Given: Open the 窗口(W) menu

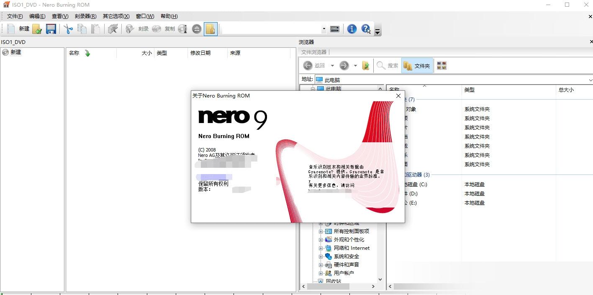Looking at the screenshot, I should click(145, 16).
